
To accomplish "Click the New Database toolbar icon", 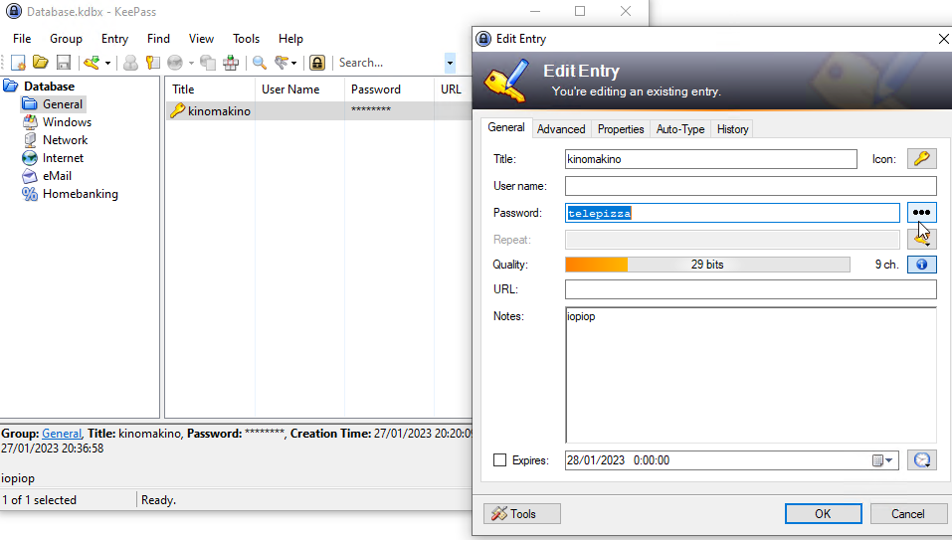I will [18, 63].
